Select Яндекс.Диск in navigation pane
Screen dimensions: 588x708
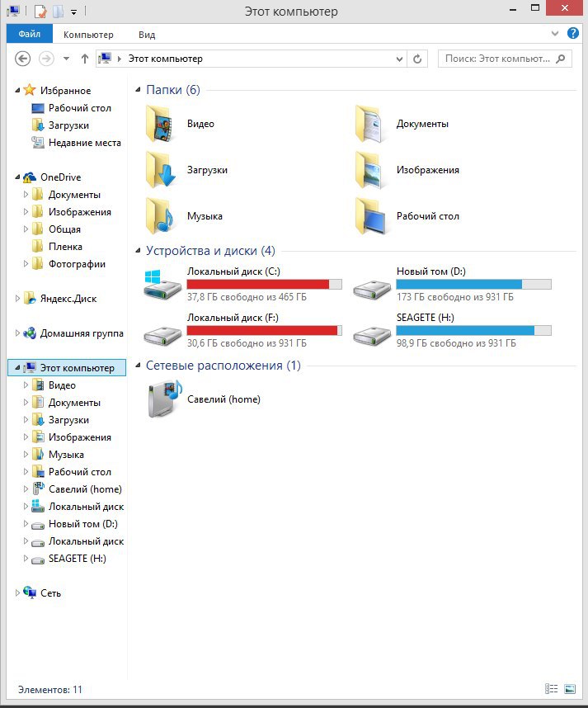pos(68,299)
